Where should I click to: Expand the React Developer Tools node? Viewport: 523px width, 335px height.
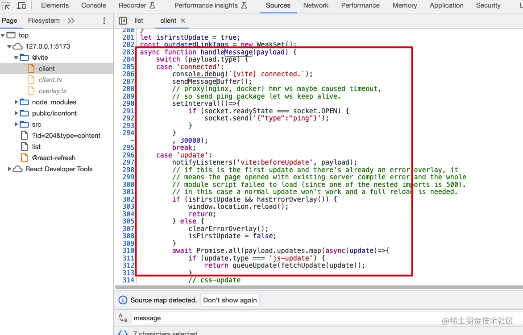coord(9,169)
